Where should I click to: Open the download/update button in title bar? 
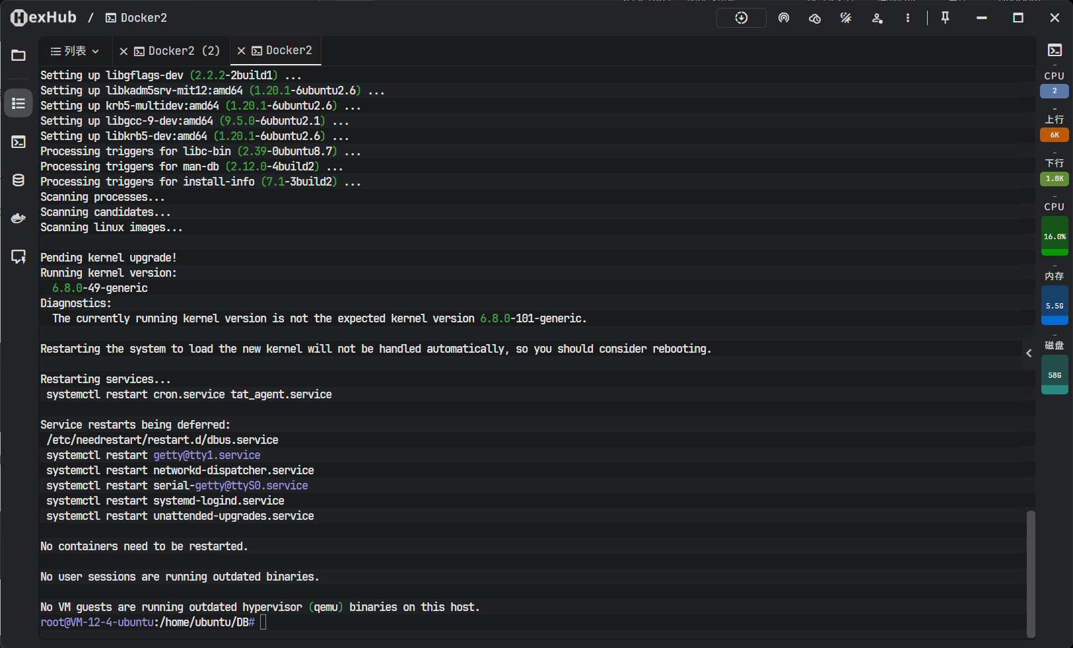click(742, 18)
